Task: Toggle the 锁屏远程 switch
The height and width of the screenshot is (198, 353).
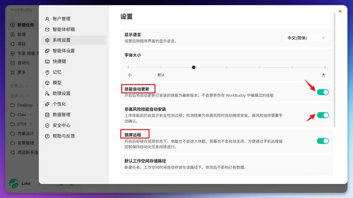Action: point(323,141)
